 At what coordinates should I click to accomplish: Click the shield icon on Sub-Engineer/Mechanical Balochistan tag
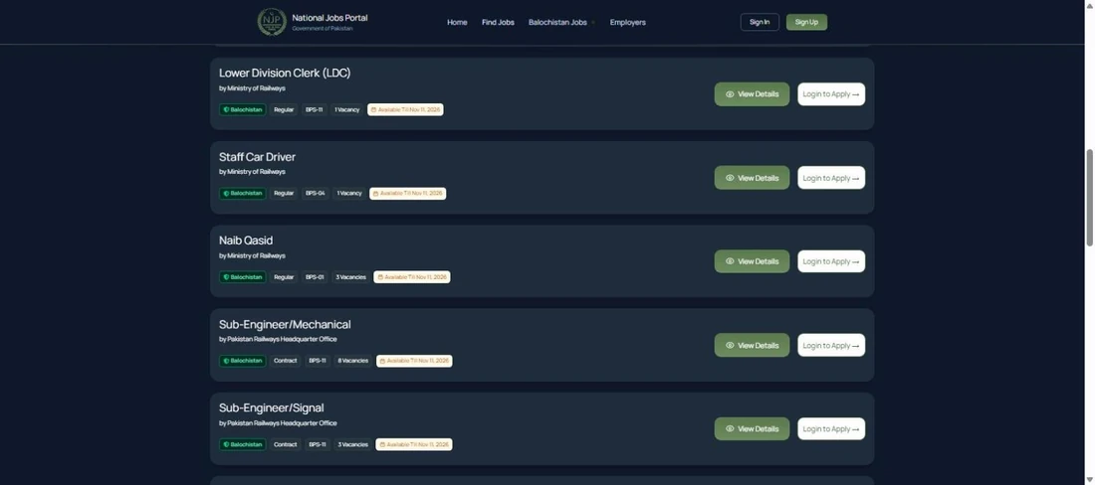pos(226,361)
